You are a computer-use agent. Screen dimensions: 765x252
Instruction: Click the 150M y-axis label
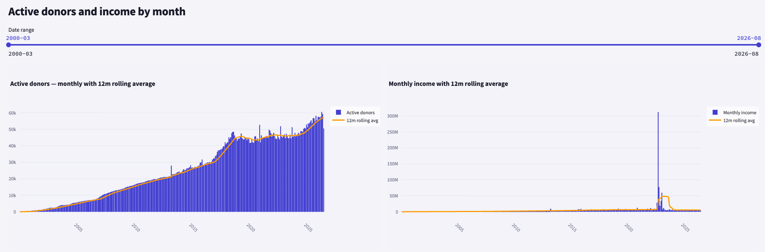393,164
